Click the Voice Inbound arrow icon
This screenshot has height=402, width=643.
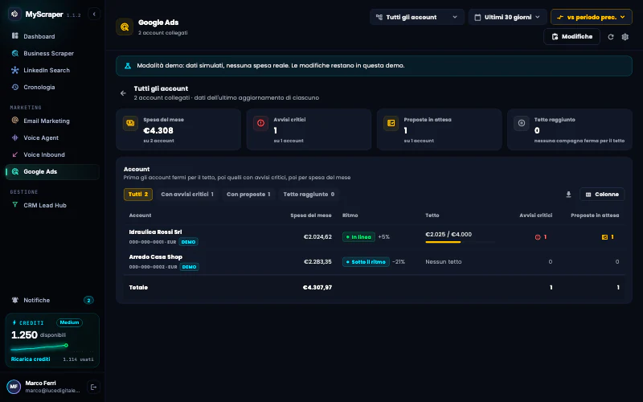pyautogui.click(x=15, y=154)
